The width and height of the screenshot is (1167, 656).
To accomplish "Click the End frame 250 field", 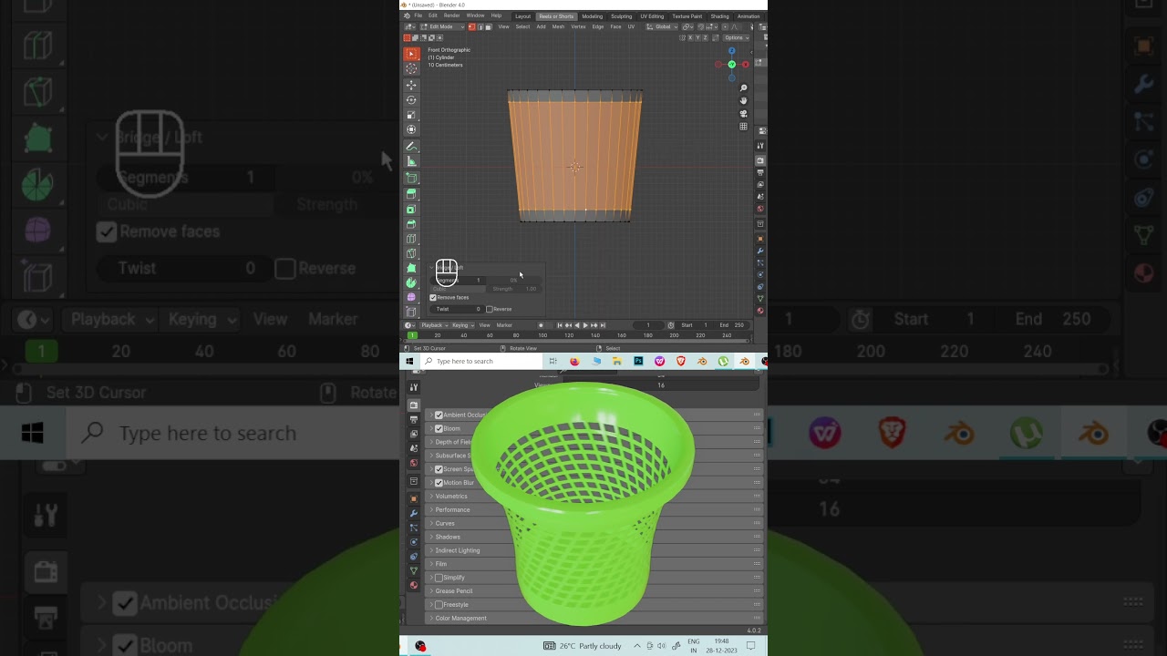I will pos(732,325).
